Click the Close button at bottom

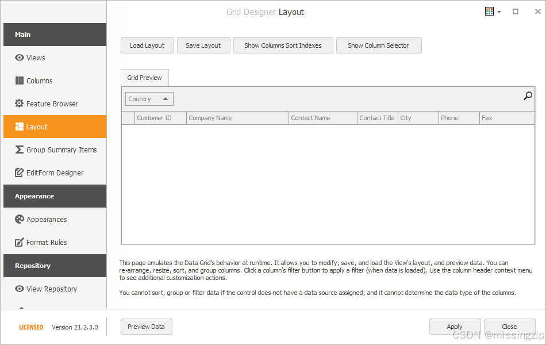(x=509, y=327)
